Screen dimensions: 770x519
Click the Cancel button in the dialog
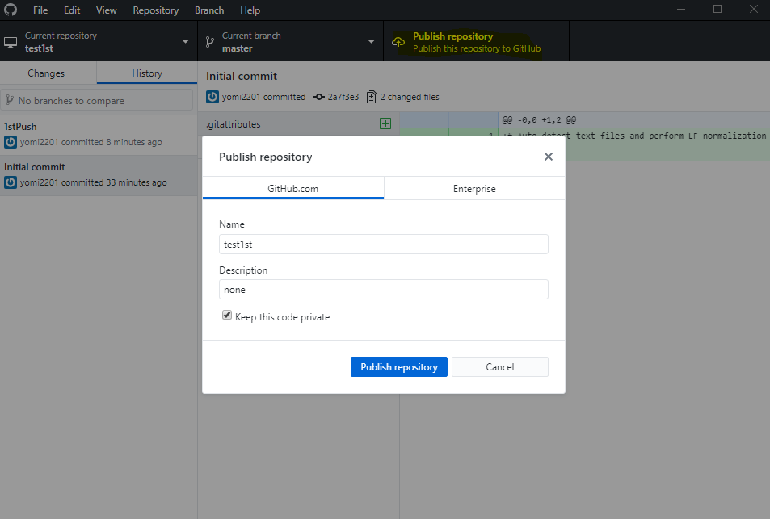pyautogui.click(x=500, y=367)
